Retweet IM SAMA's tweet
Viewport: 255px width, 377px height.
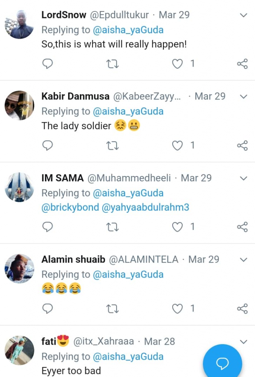point(112,227)
